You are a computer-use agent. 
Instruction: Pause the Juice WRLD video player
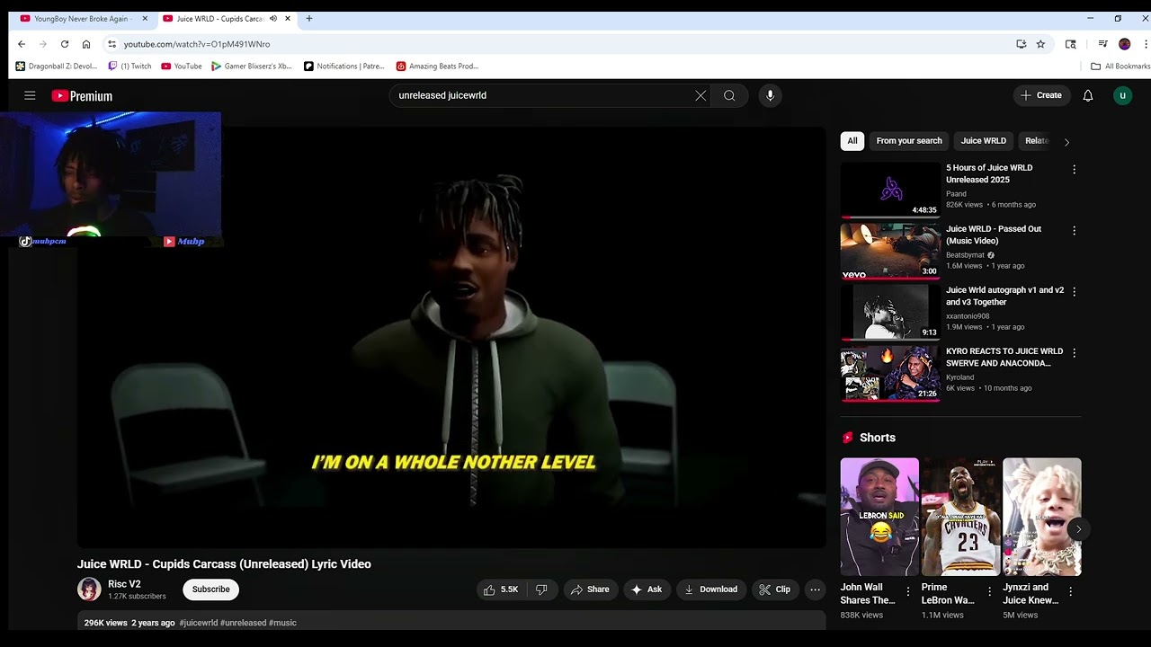tap(451, 337)
